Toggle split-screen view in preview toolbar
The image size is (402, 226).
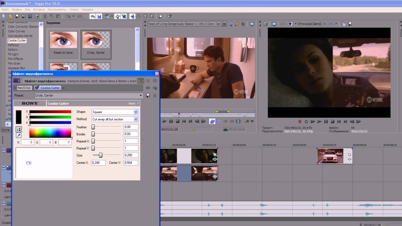click(x=290, y=24)
